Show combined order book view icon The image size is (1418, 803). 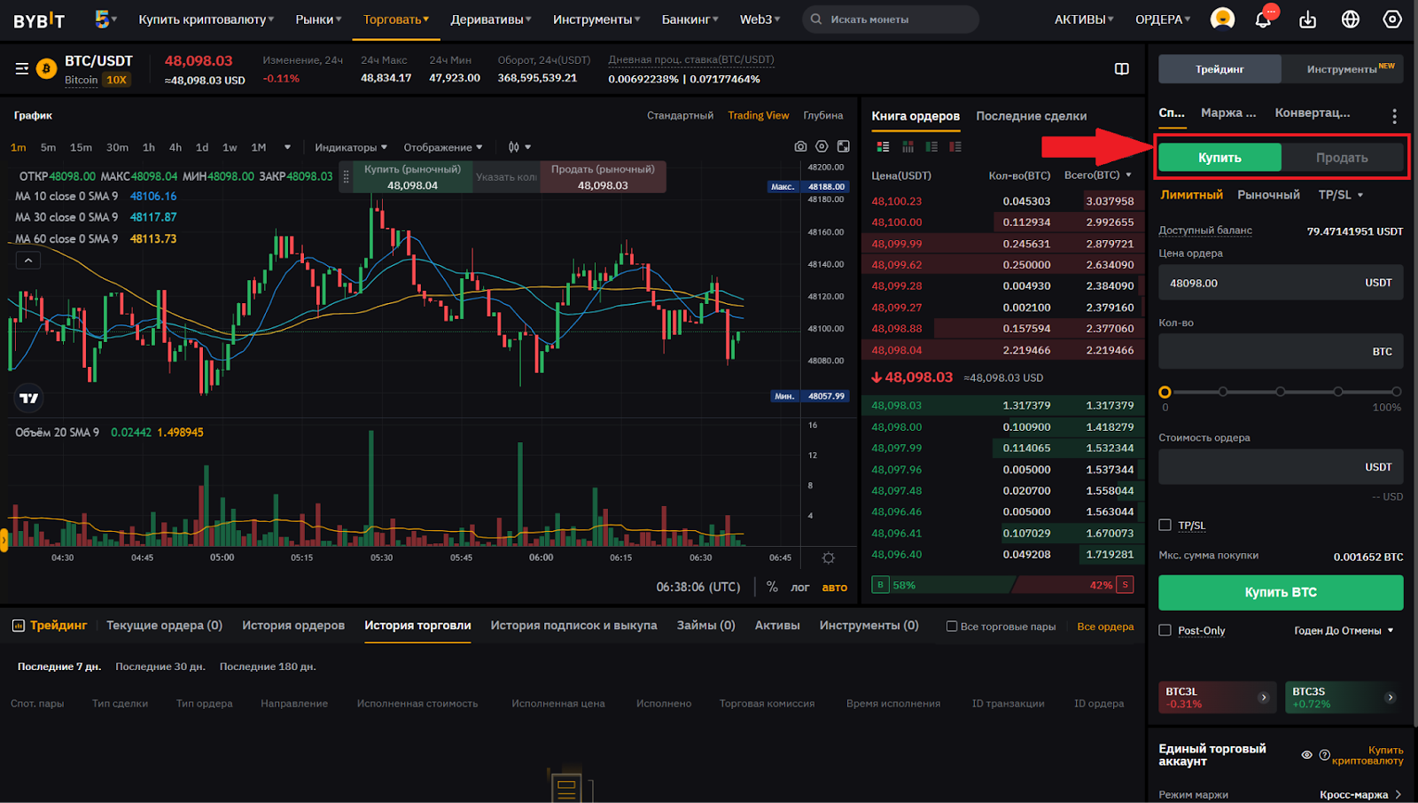click(883, 146)
